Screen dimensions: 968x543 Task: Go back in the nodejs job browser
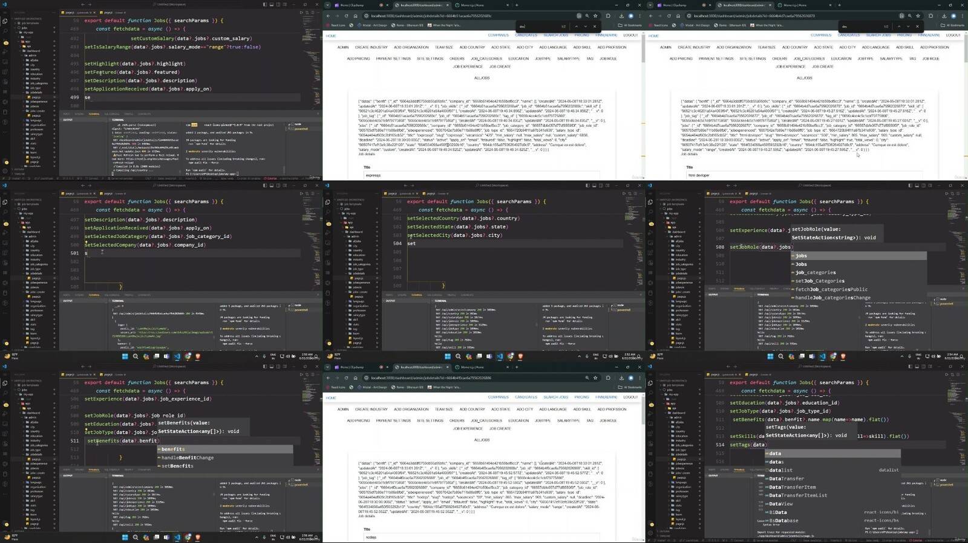click(328, 378)
